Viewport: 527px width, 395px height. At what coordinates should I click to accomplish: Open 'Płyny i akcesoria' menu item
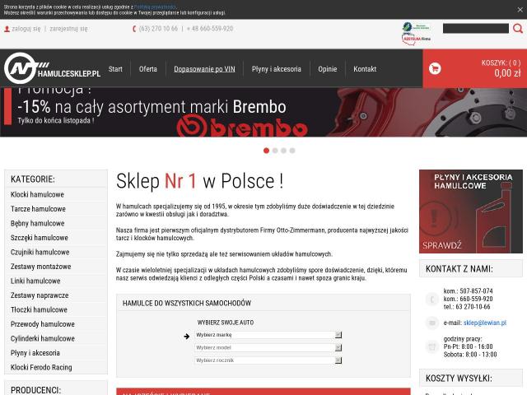point(277,69)
